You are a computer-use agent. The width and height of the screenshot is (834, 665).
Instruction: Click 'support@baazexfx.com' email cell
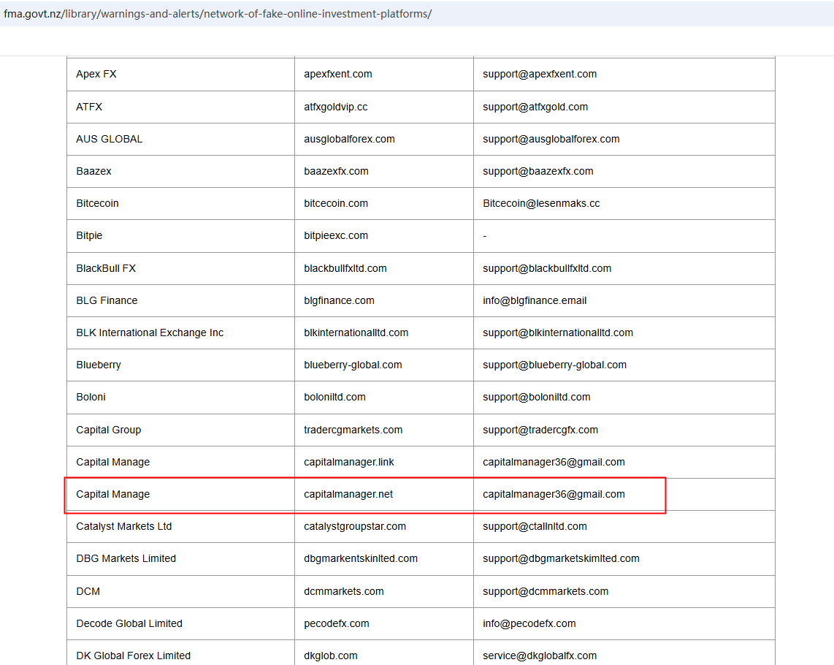(x=624, y=172)
